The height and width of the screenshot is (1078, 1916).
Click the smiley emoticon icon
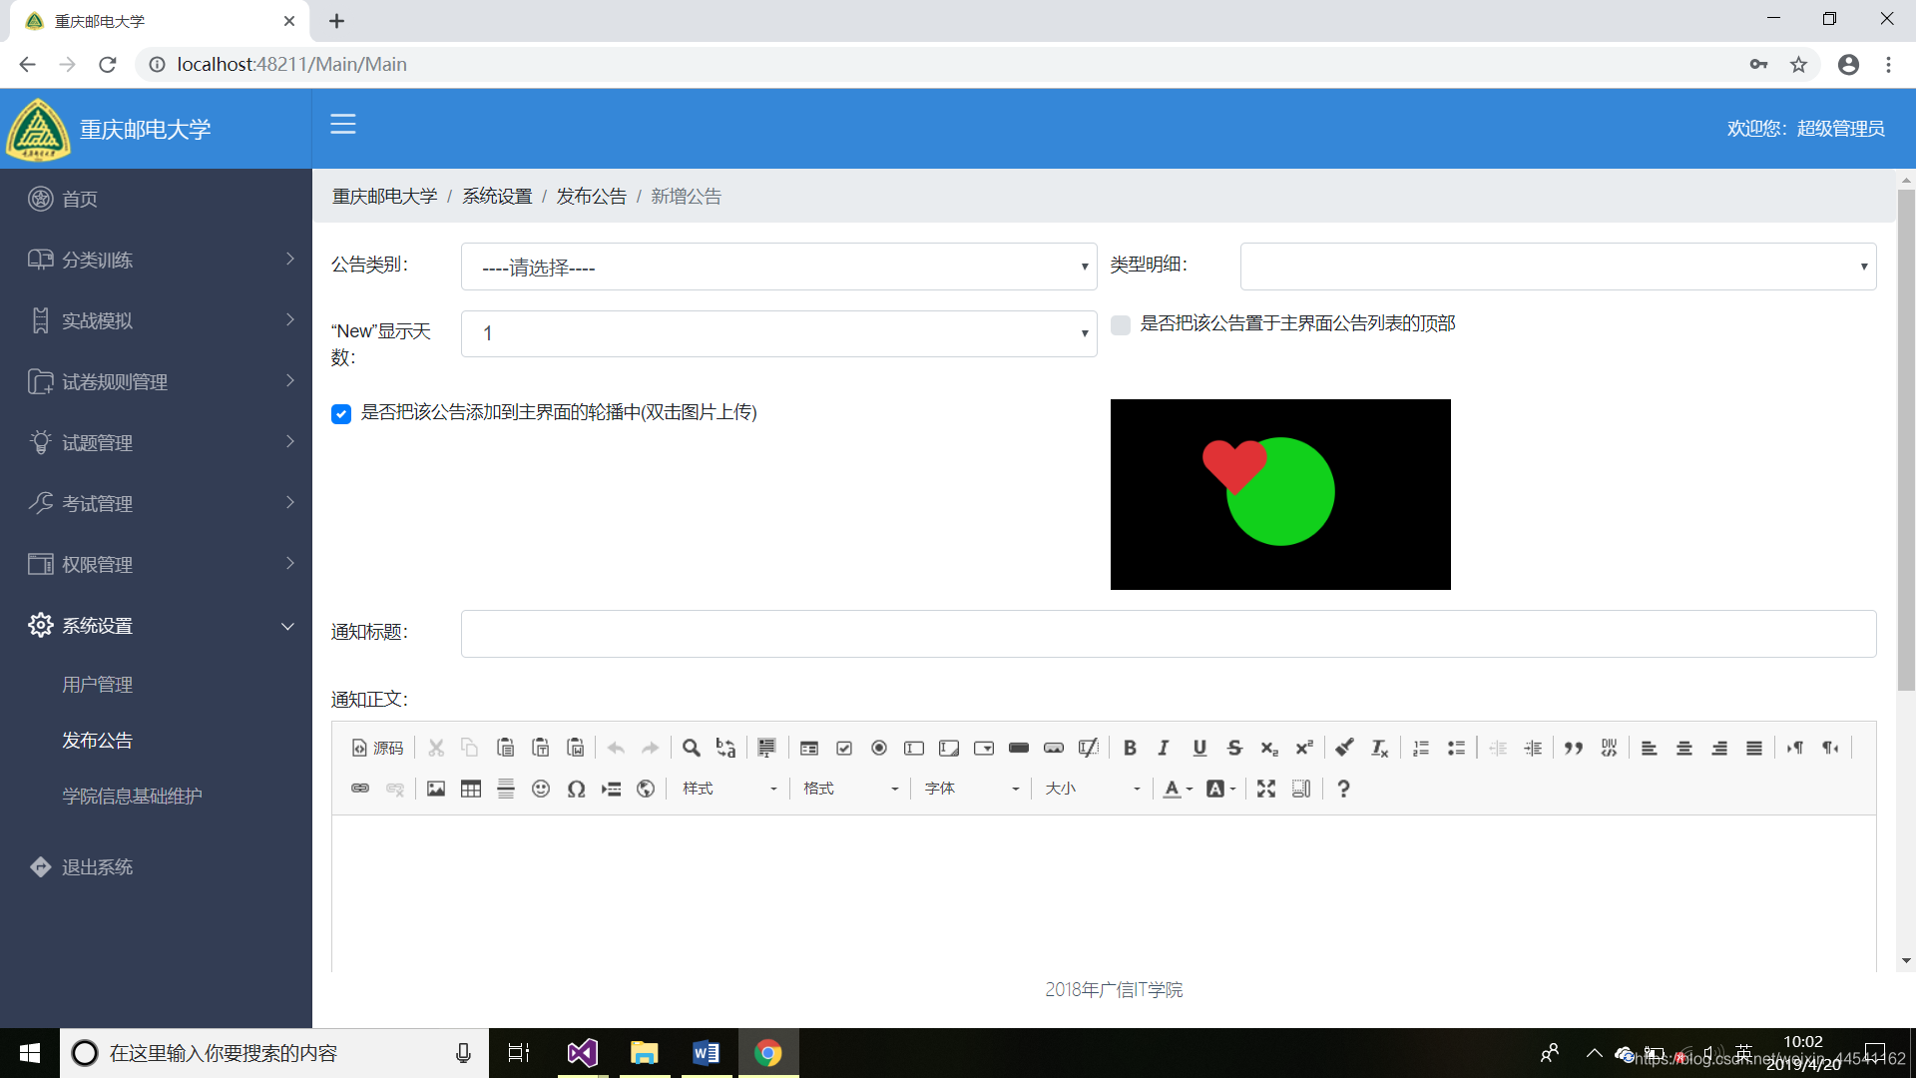coord(541,789)
